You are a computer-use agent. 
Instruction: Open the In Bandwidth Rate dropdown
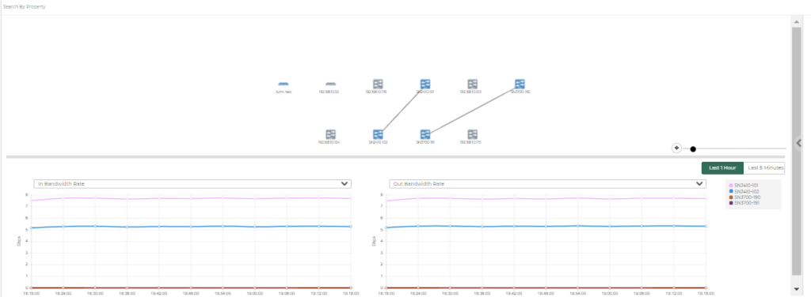192,183
